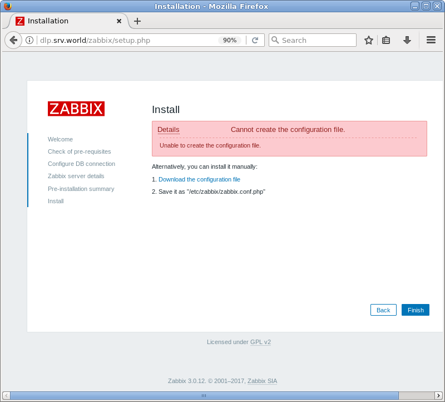Click the Welcome step in sidebar
Screen dimensions: 445x402
pos(60,139)
